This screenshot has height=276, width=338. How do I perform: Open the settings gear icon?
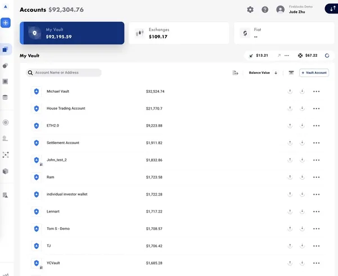pyautogui.click(x=250, y=10)
